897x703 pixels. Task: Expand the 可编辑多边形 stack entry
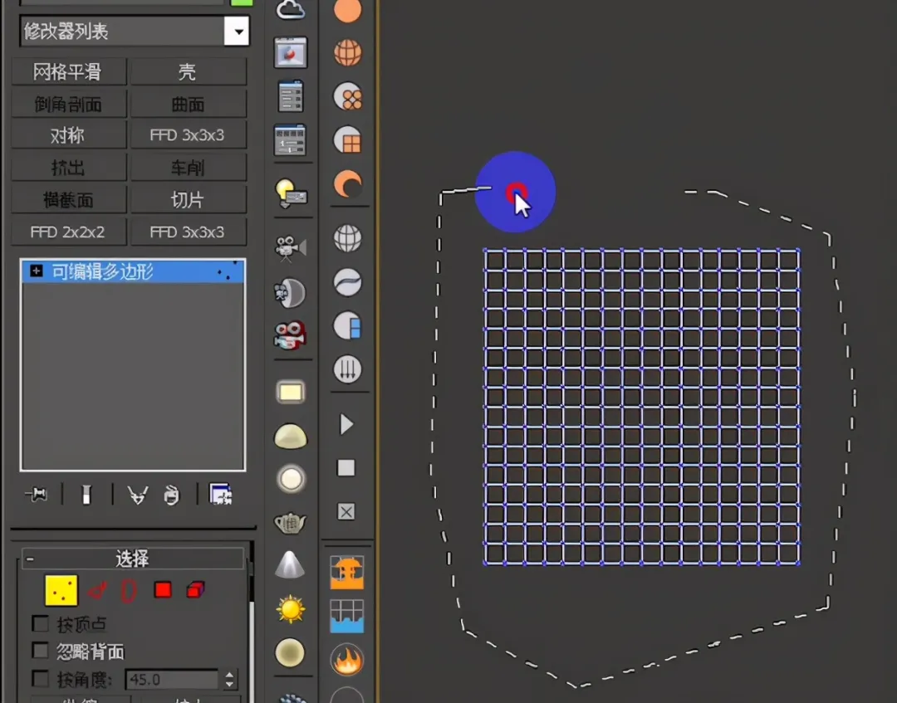(x=35, y=271)
